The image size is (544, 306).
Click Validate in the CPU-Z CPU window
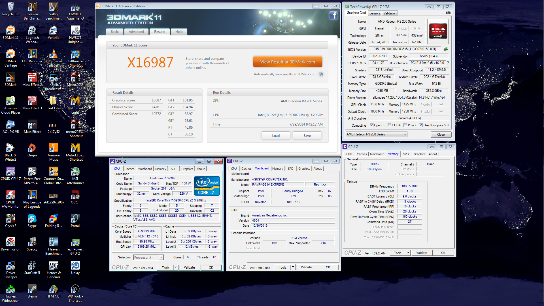coord(189,267)
